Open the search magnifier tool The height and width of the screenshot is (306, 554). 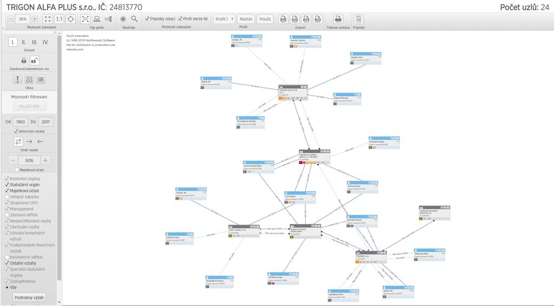coord(134,19)
